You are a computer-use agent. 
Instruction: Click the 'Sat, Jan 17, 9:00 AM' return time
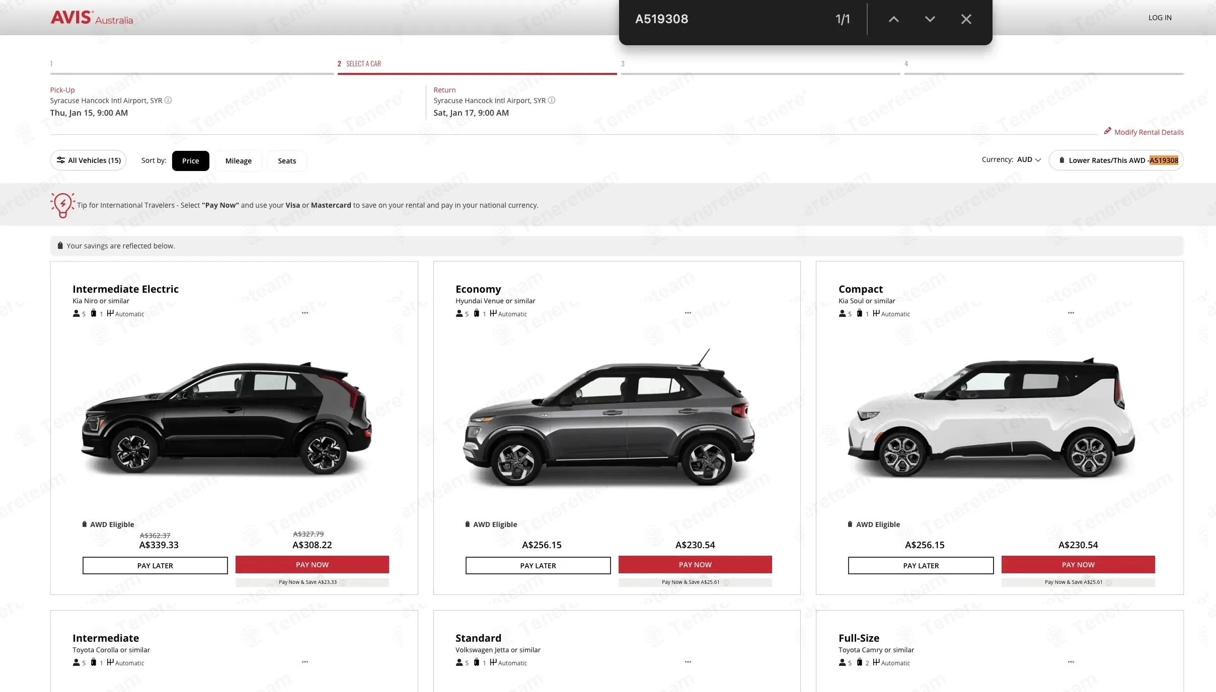click(x=471, y=113)
